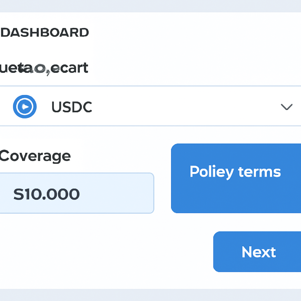The image size is (301, 301).
Task: Expand the currency dropdown chevron arrow
Action: click(x=286, y=107)
